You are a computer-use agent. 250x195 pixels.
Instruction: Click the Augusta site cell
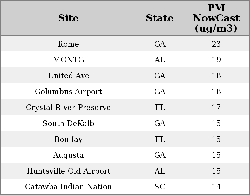tap(69, 155)
